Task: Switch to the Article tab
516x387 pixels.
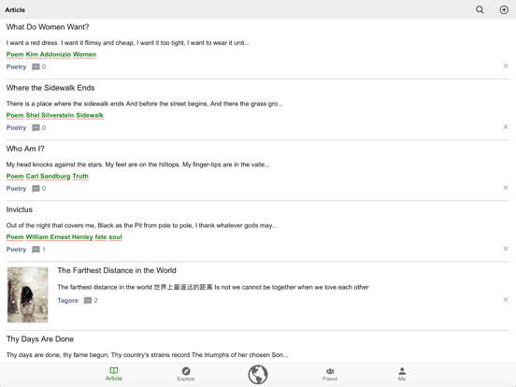Action: click(113, 374)
